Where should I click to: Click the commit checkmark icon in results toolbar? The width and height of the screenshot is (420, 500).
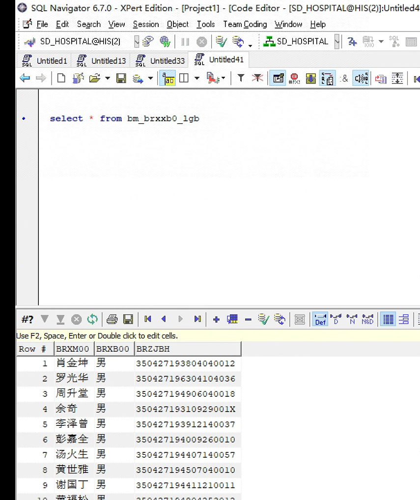point(263,319)
